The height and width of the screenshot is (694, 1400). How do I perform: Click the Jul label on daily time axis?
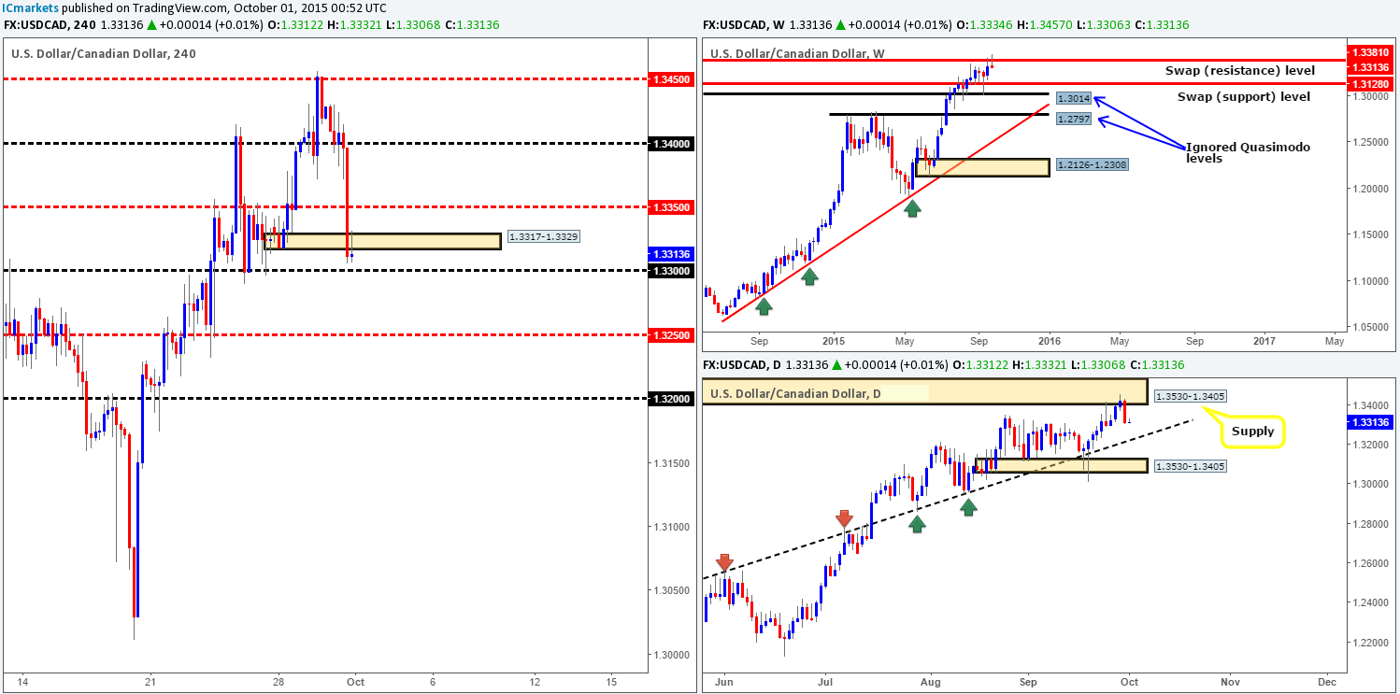pos(825,683)
